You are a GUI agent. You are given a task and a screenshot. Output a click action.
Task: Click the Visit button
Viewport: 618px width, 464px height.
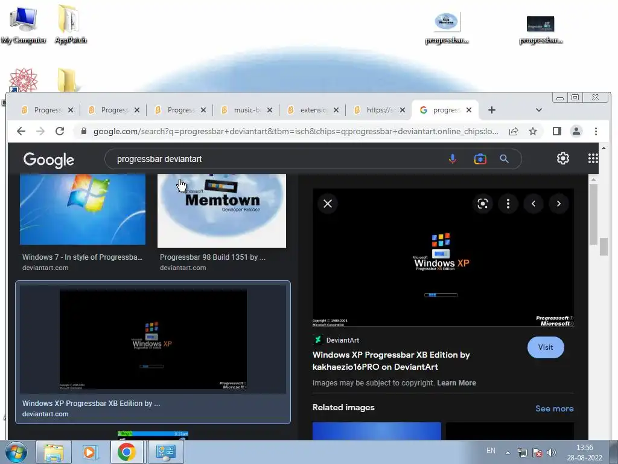(546, 347)
